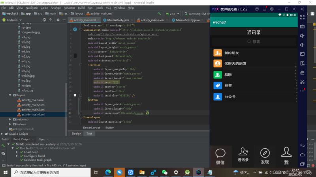
Task: Collapse the Build completed successfully node
Action: pos(8,144)
